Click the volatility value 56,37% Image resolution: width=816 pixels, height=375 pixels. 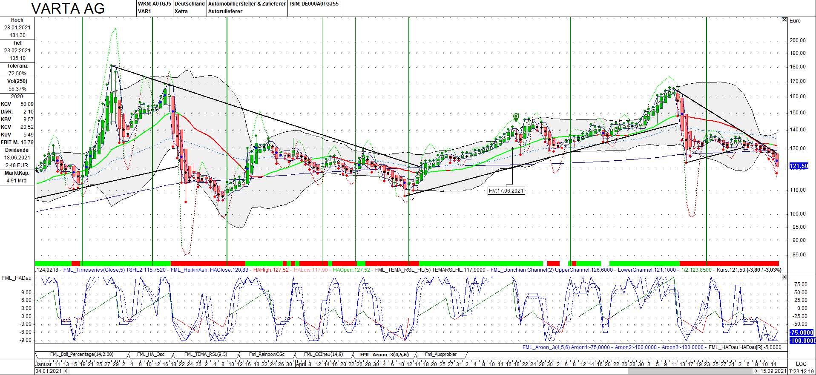tap(17, 89)
